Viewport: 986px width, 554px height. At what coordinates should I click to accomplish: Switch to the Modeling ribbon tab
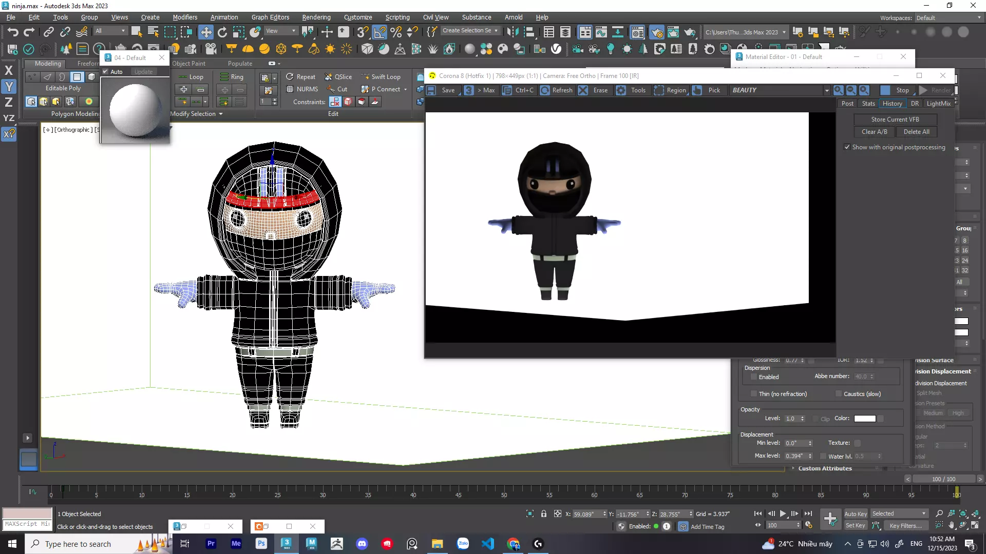tap(48, 64)
